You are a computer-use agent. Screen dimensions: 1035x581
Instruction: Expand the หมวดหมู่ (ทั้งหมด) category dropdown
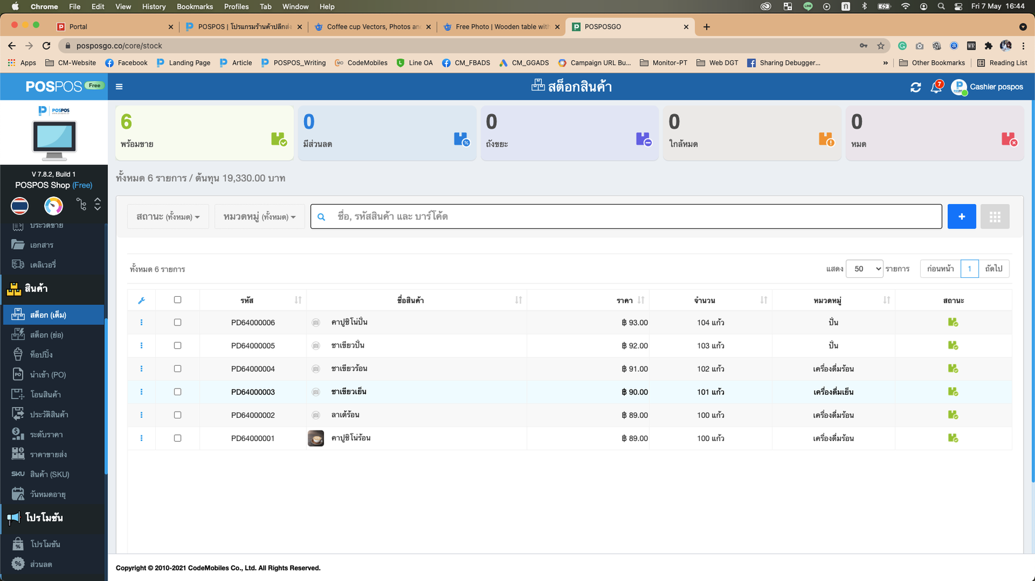coord(259,216)
